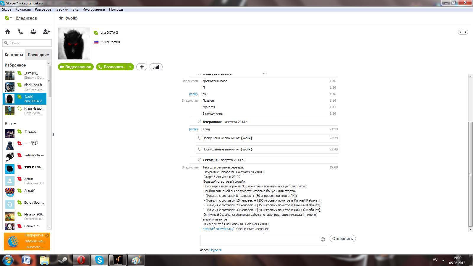Select contact Илья Назар... in favorites

25,111
